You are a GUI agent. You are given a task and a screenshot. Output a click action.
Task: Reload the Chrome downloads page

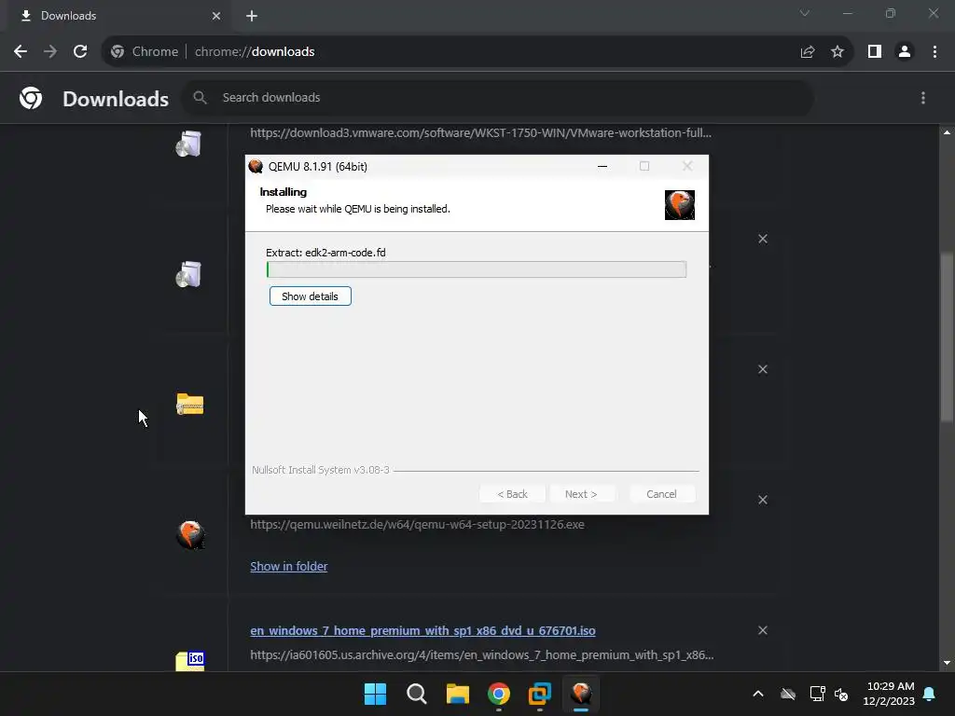80,52
